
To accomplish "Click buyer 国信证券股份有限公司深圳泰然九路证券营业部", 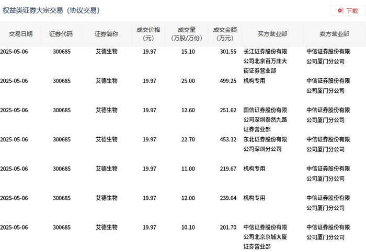I will tap(265, 119).
